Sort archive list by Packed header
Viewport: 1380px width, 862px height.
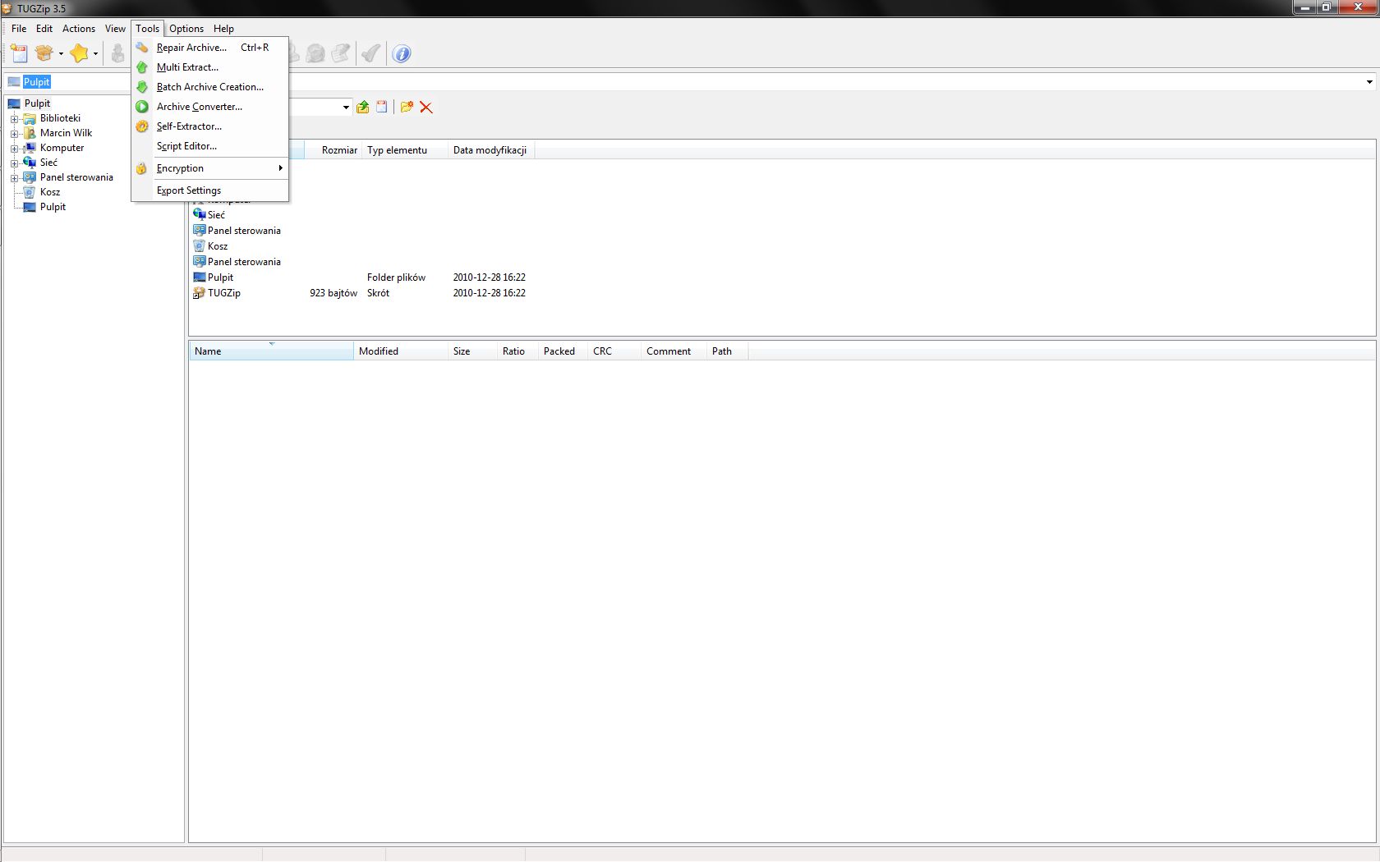[x=563, y=351]
